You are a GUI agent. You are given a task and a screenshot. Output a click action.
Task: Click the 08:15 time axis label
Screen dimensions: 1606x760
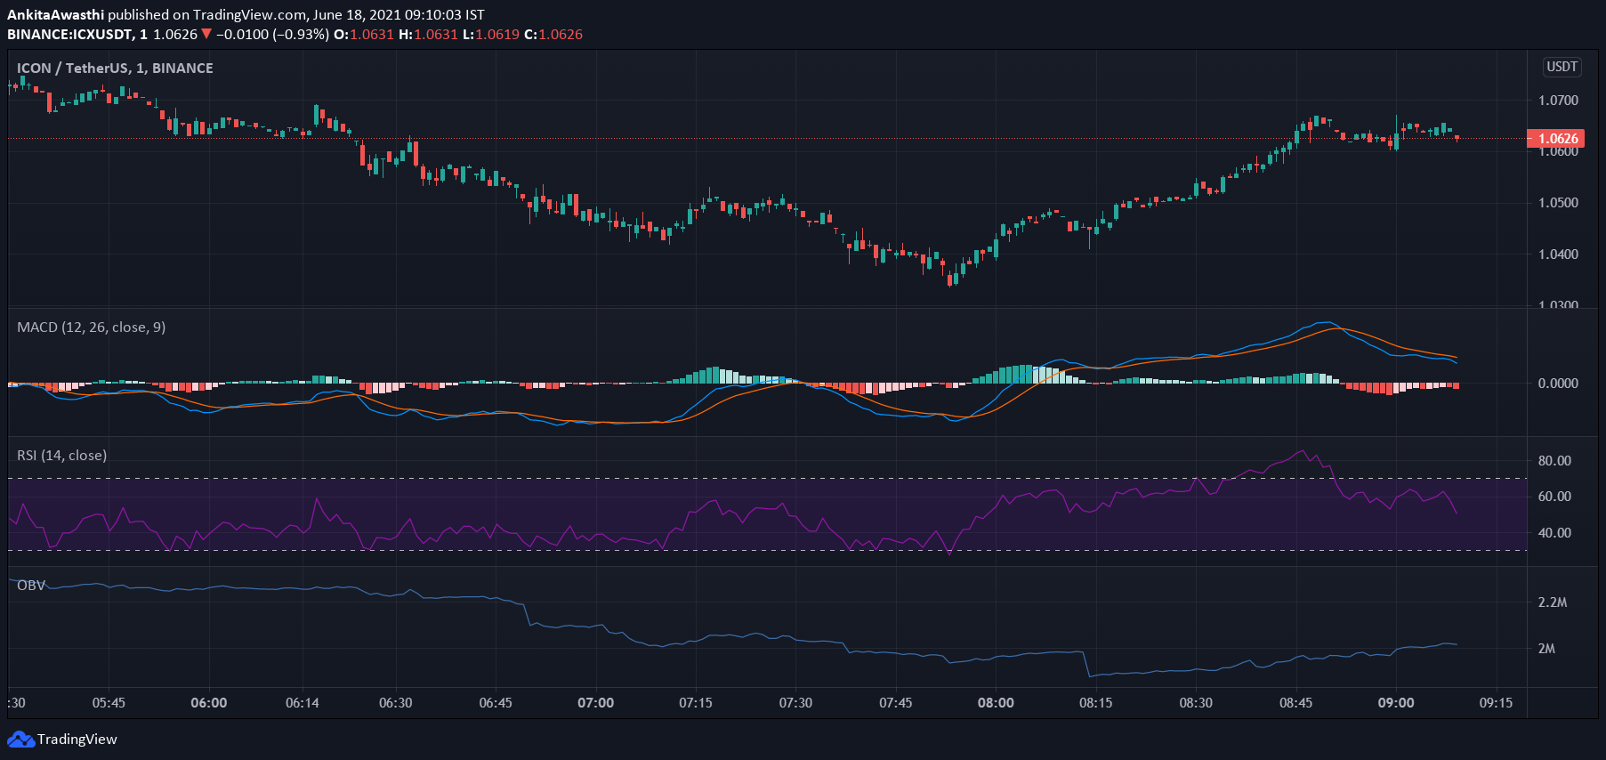[x=1096, y=703]
